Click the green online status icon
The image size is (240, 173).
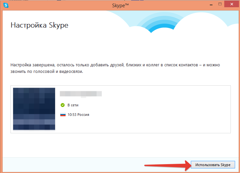(63, 105)
